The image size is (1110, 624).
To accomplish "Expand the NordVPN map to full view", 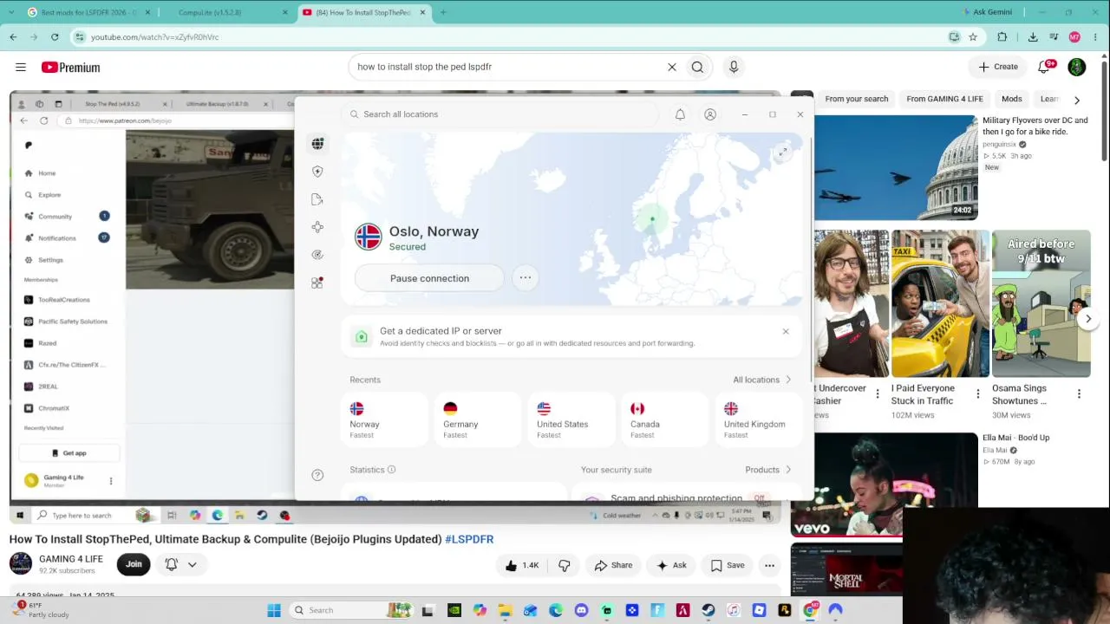I will 782,153.
